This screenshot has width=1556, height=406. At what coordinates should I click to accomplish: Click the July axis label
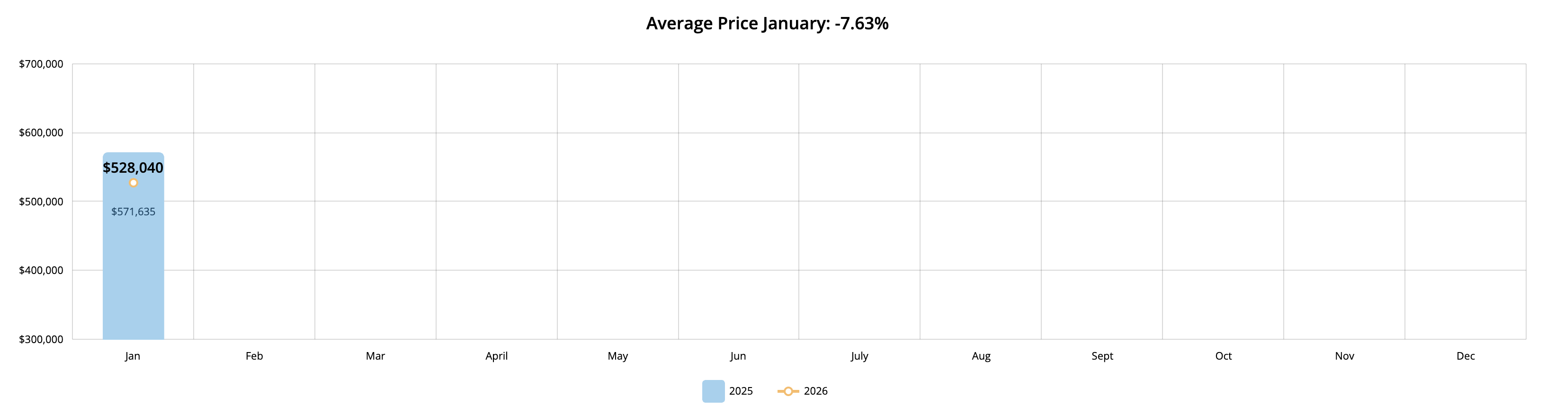click(859, 356)
